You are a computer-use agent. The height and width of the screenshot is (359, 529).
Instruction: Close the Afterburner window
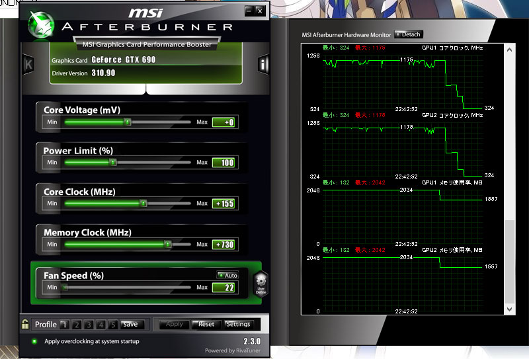[260, 11]
